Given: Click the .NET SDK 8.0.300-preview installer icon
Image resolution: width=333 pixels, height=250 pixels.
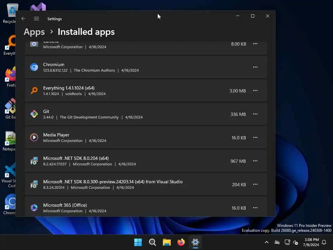Looking at the screenshot, I should (34, 184).
